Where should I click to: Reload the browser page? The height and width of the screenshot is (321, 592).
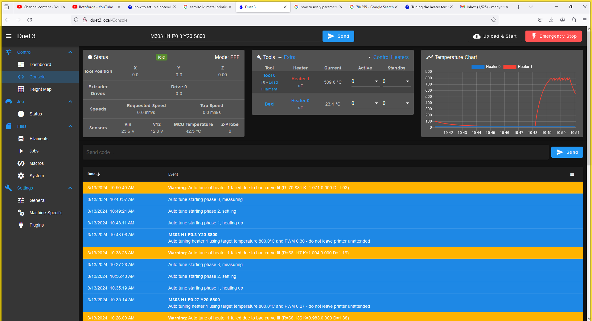click(x=30, y=20)
